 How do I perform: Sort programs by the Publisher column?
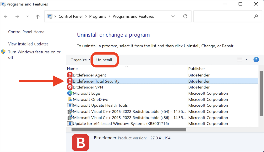pyautogui.click(x=197, y=69)
